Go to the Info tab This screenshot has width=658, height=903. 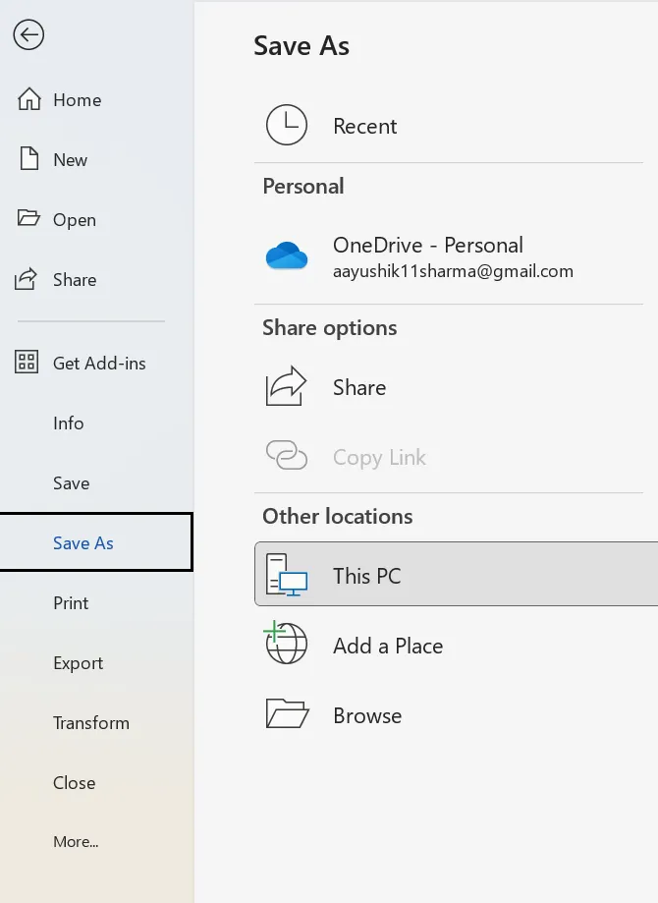click(96, 423)
